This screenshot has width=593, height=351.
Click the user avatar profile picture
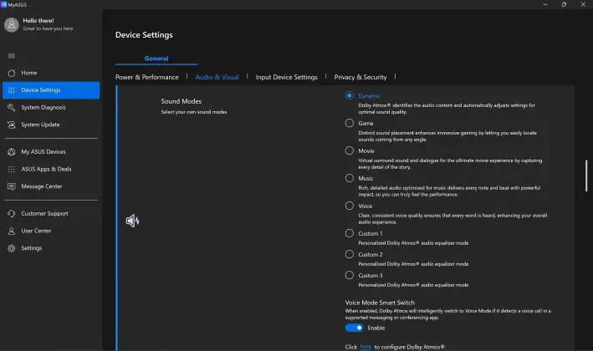click(x=12, y=24)
